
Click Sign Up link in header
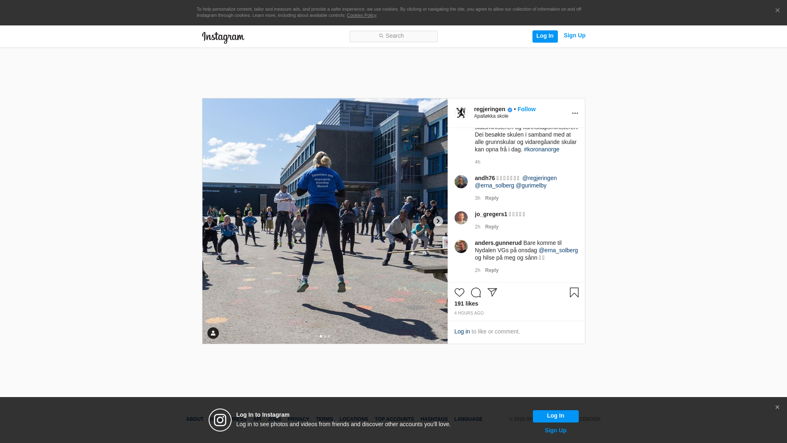click(575, 36)
